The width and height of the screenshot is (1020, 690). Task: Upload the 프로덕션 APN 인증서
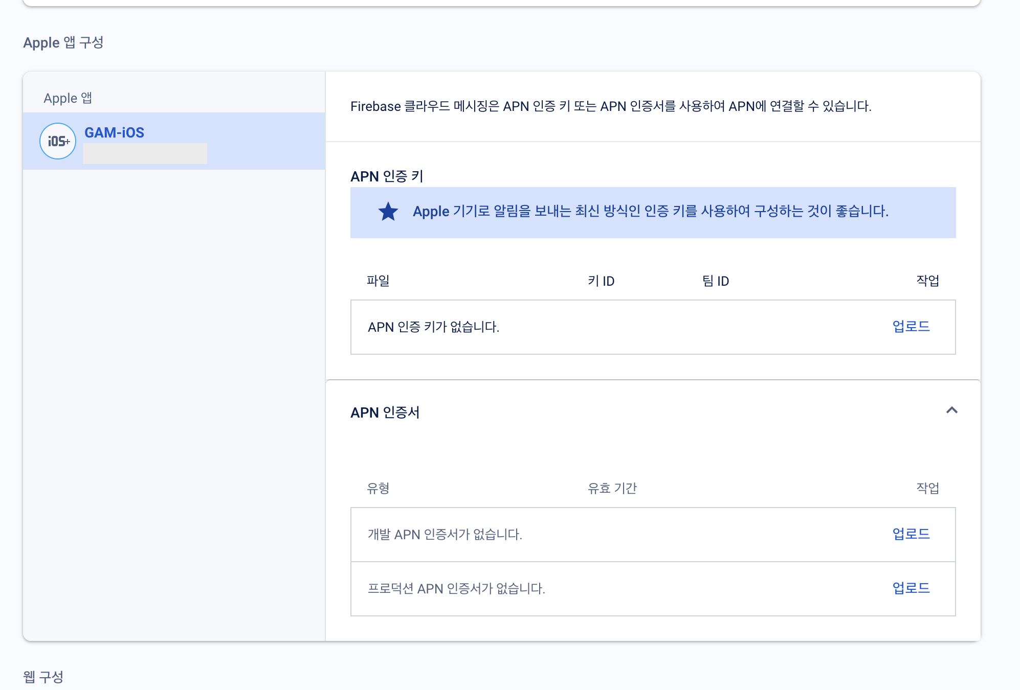tap(911, 588)
